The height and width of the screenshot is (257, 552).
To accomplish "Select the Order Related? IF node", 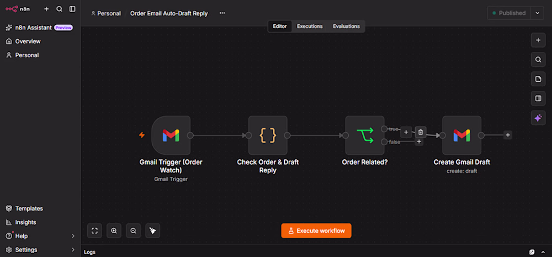I will pyautogui.click(x=365, y=135).
